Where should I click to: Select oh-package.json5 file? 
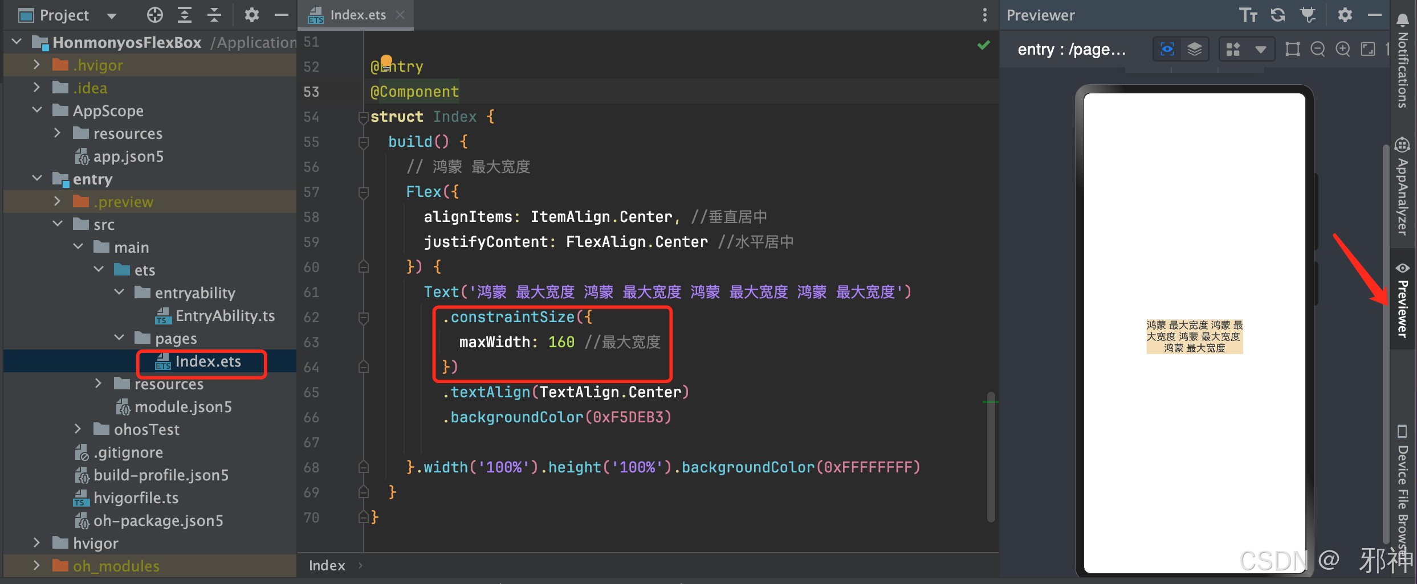tap(158, 521)
